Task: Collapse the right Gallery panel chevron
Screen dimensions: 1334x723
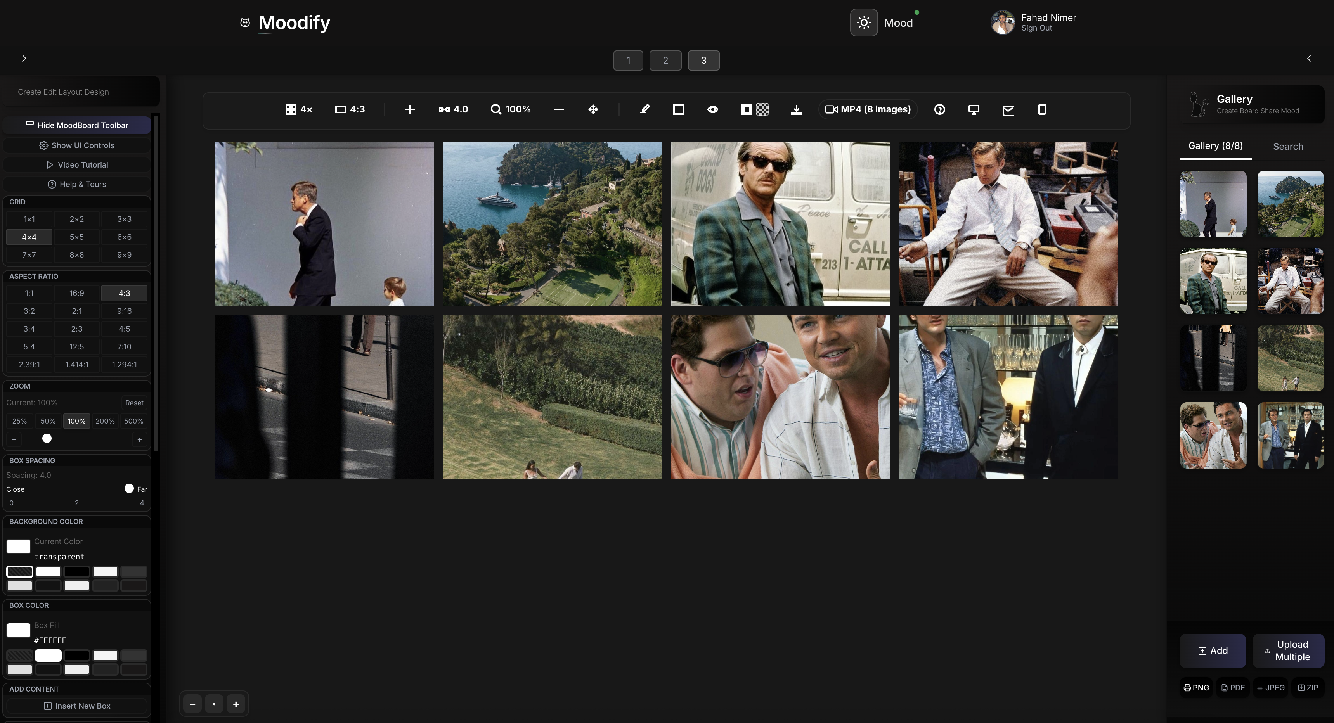Action: [x=1309, y=58]
